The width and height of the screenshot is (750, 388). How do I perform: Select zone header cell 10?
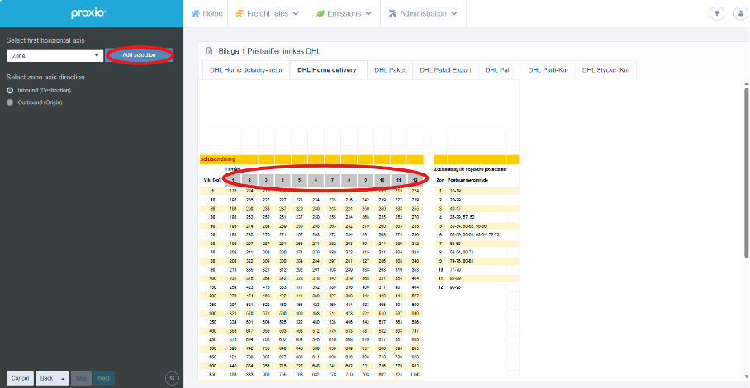382,180
